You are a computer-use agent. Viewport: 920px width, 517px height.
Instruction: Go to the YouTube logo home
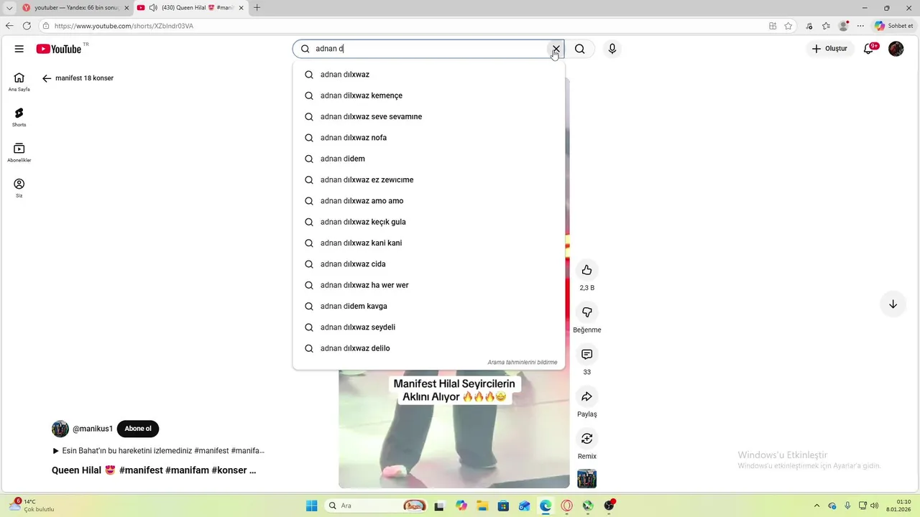point(59,49)
